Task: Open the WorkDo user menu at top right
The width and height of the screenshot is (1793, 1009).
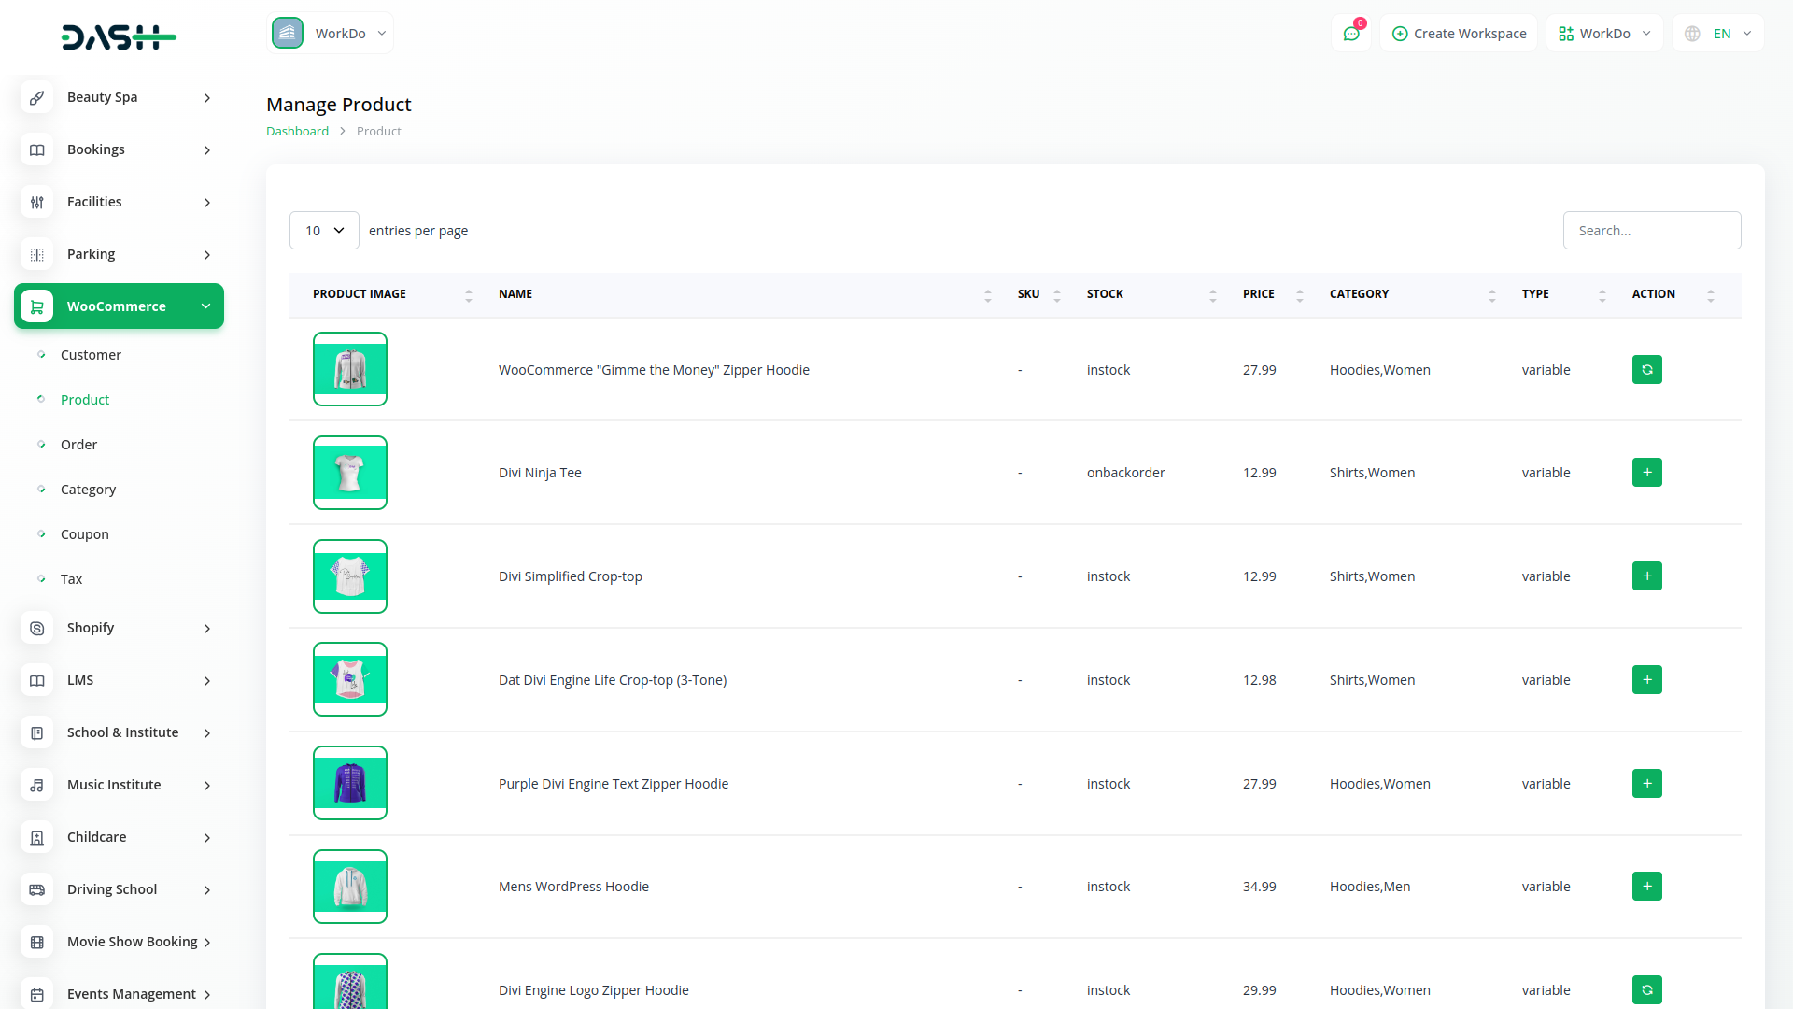Action: (1604, 34)
